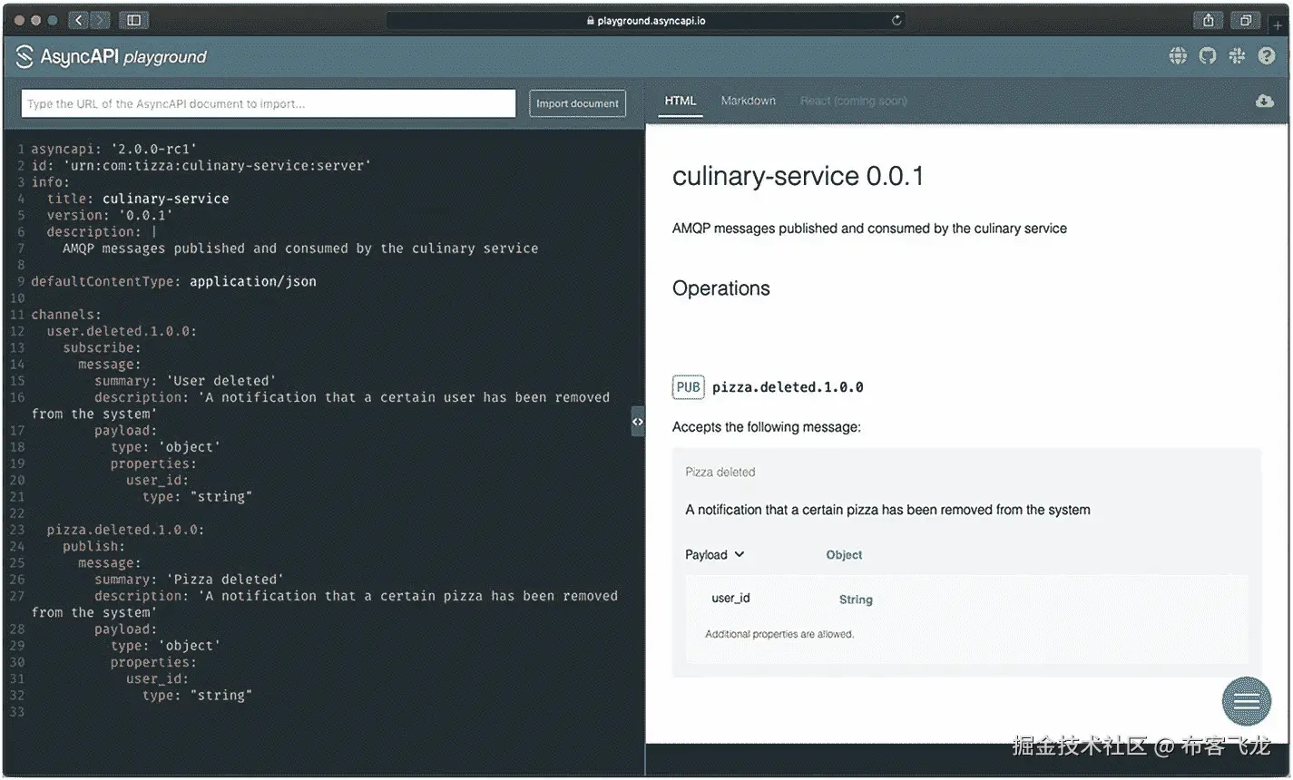The height and width of the screenshot is (780, 1293).
Task: Click code line 'publish:'
Action: point(93,546)
